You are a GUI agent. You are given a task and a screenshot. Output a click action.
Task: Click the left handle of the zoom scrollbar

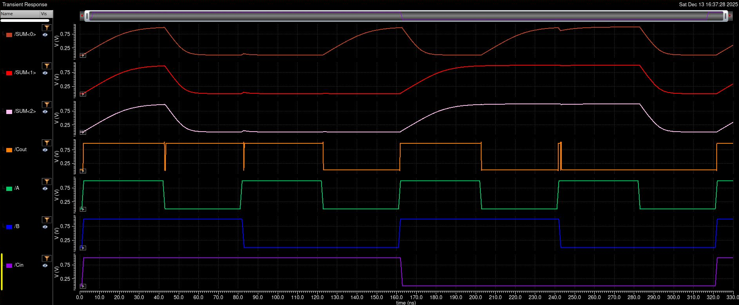pyautogui.click(x=87, y=16)
